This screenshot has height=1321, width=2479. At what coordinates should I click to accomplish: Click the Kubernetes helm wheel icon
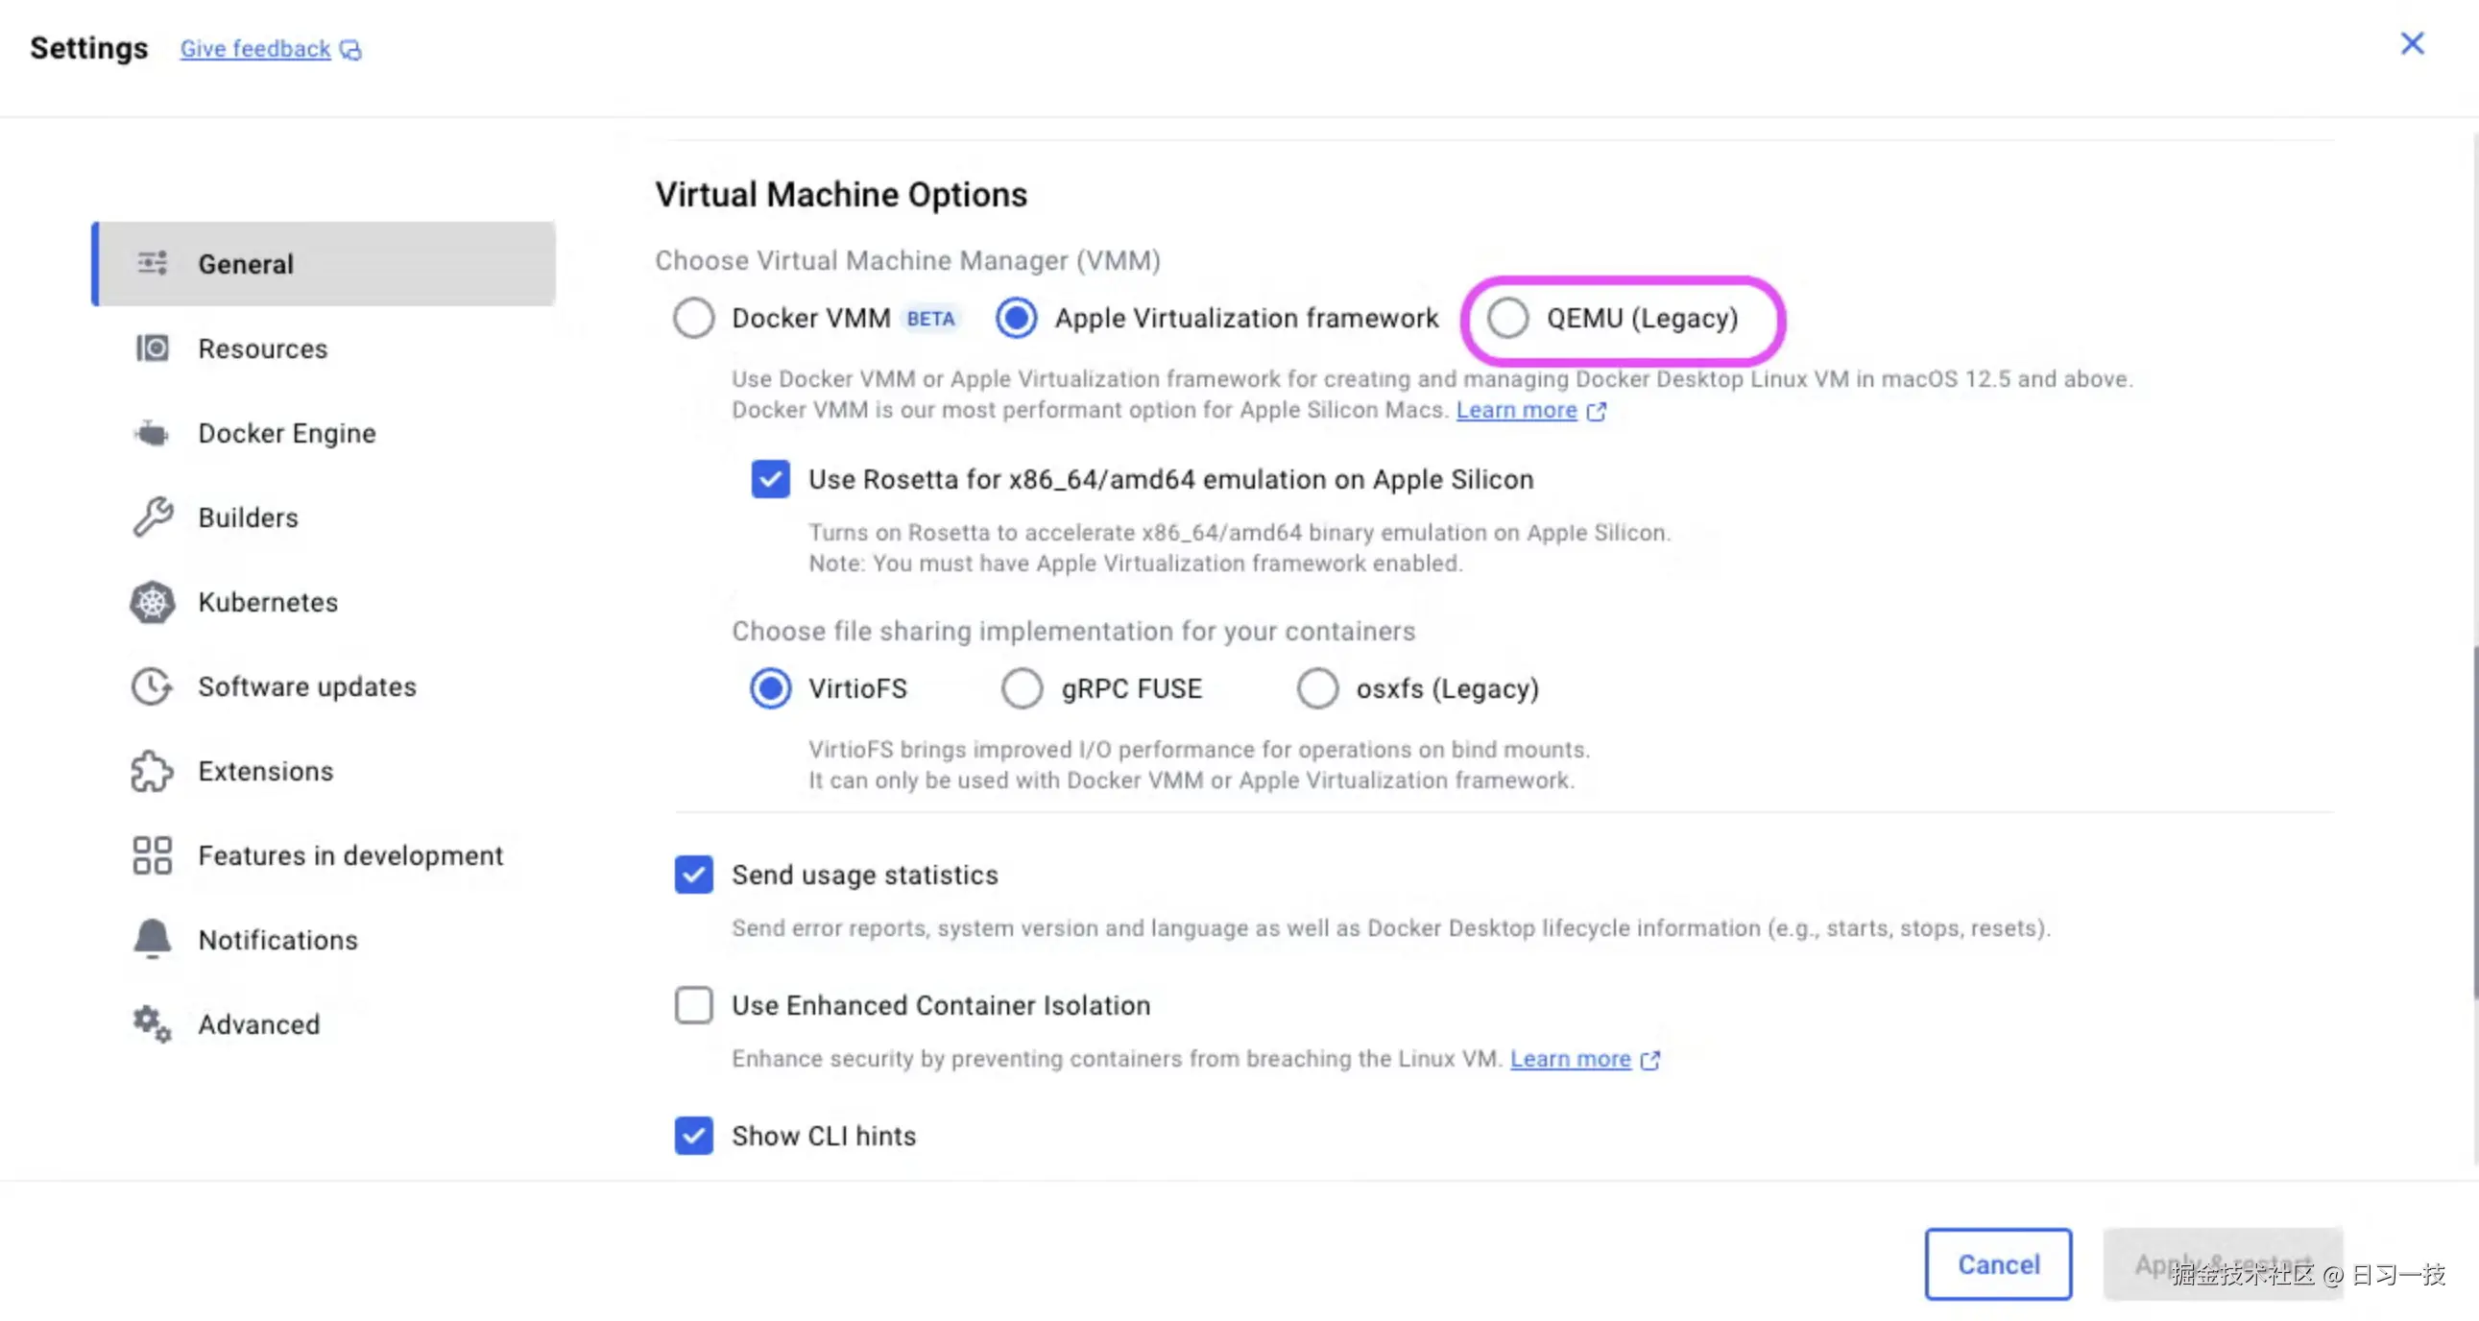(x=152, y=602)
